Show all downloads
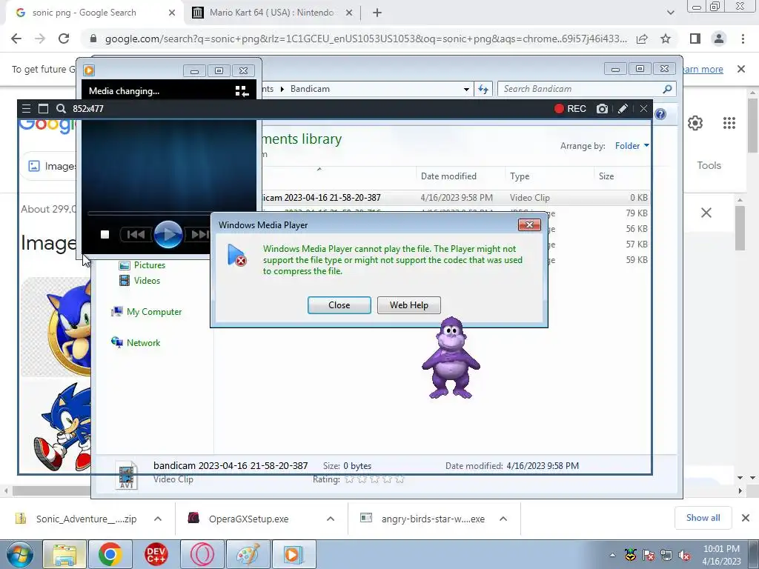 [x=703, y=518]
